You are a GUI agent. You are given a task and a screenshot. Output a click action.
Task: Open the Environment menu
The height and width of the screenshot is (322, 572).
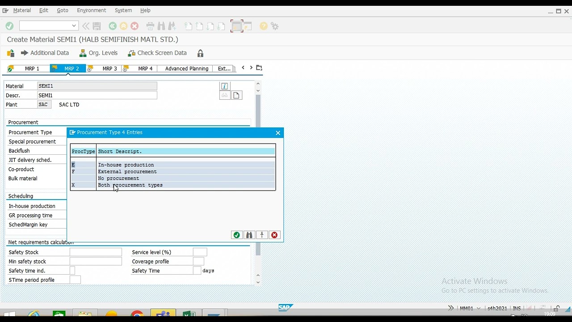[92, 10]
